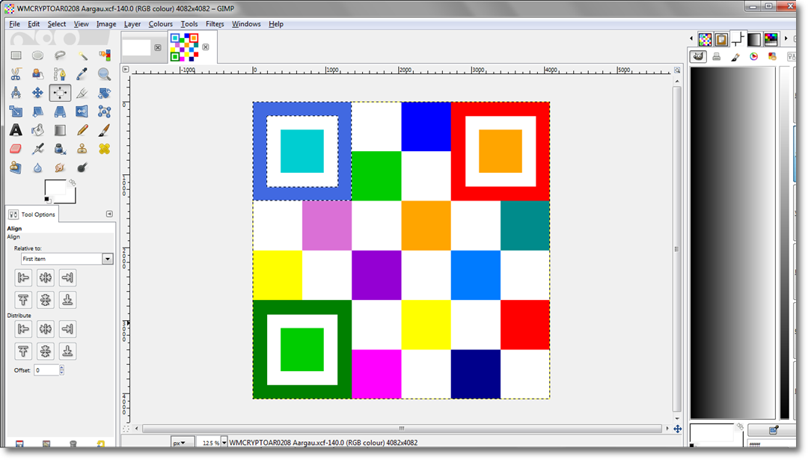Align top edge of target

23,300
